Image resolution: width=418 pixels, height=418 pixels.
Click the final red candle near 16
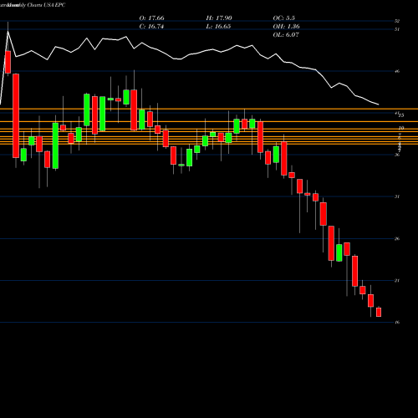click(379, 312)
